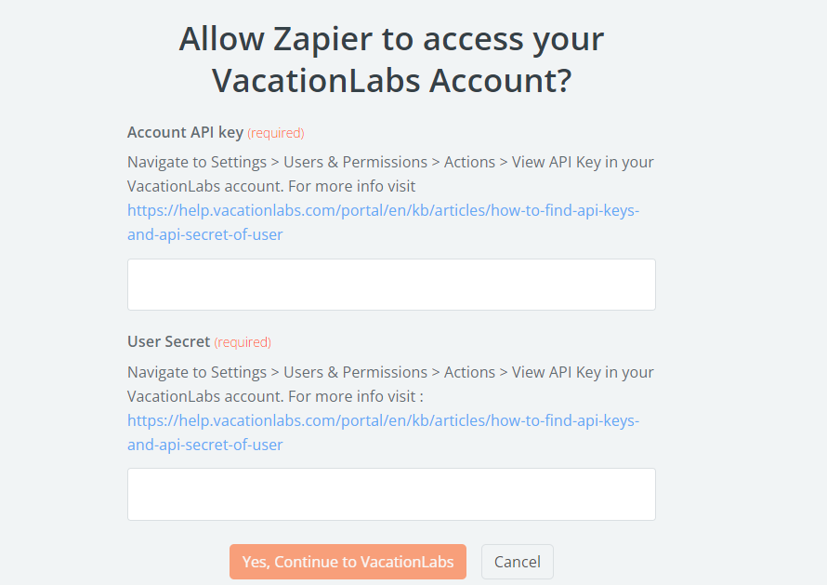
Task: Click the "and-api-secret-of-user" link line above the API key field
Action: [205, 235]
